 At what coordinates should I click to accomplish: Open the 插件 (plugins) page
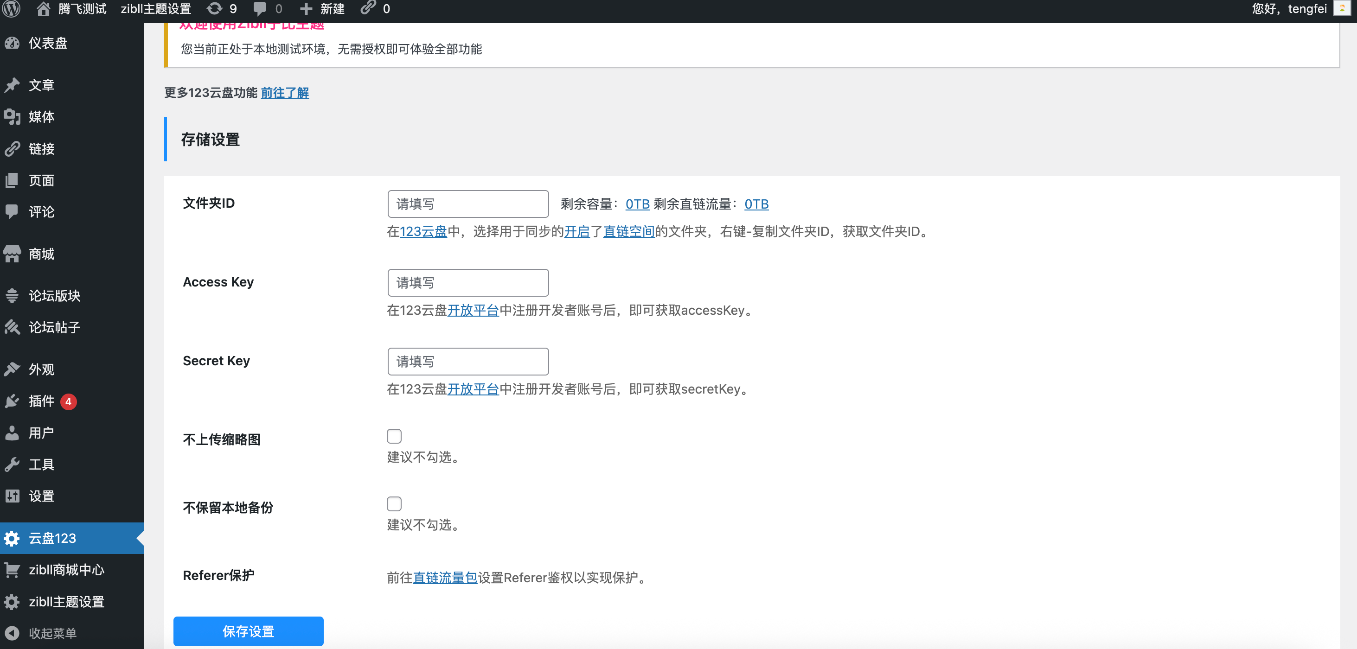pyautogui.click(x=41, y=401)
